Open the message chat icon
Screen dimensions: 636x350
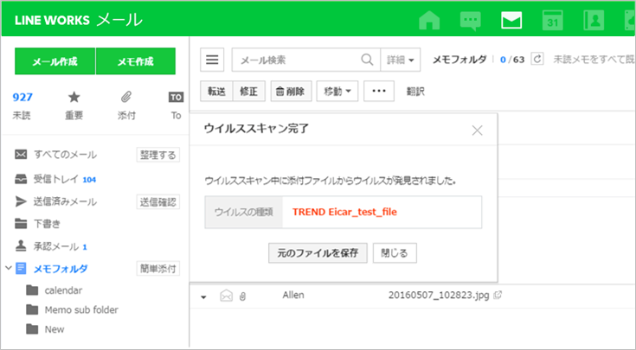click(471, 20)
